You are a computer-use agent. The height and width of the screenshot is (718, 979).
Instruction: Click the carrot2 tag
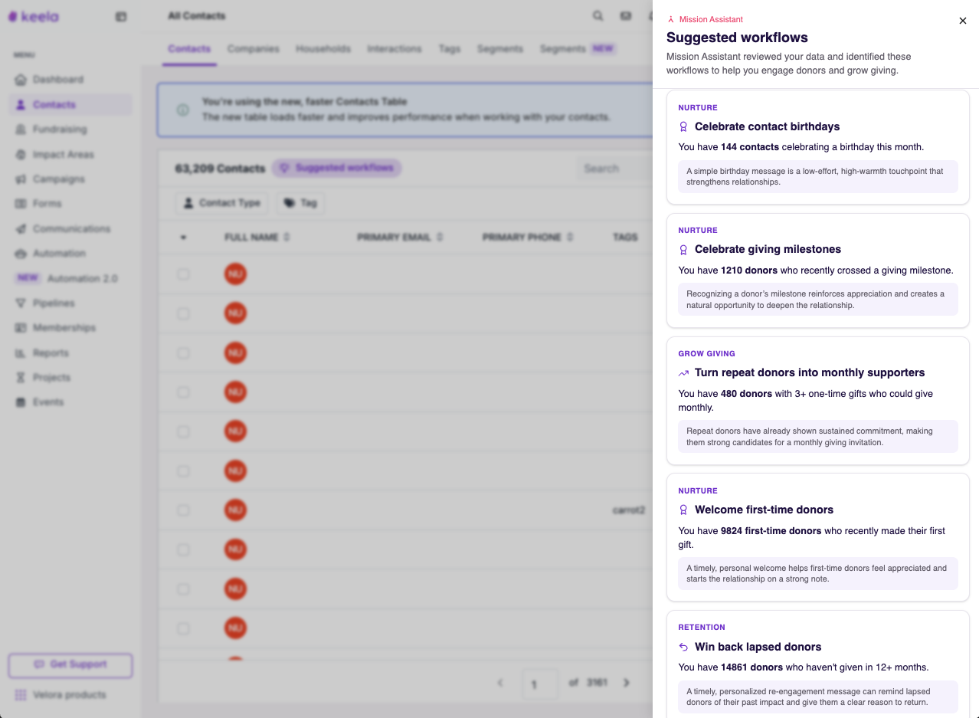(628, 510)
